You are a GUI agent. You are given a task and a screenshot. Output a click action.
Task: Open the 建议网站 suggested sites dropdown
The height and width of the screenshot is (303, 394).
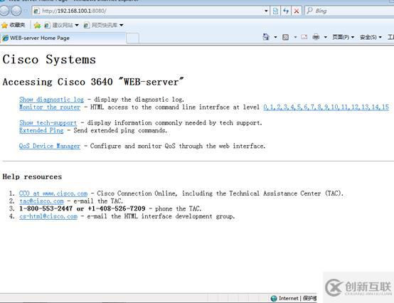click(62, 25)
